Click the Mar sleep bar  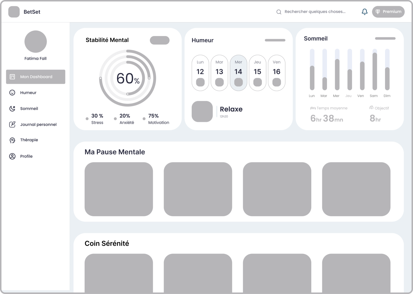[x=325, y=70]
